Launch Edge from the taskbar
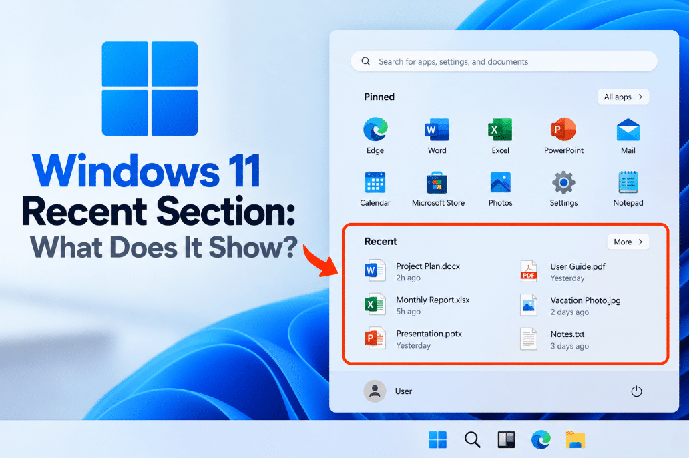The height and width of the screenshot is (458, 689). (541, 439)
